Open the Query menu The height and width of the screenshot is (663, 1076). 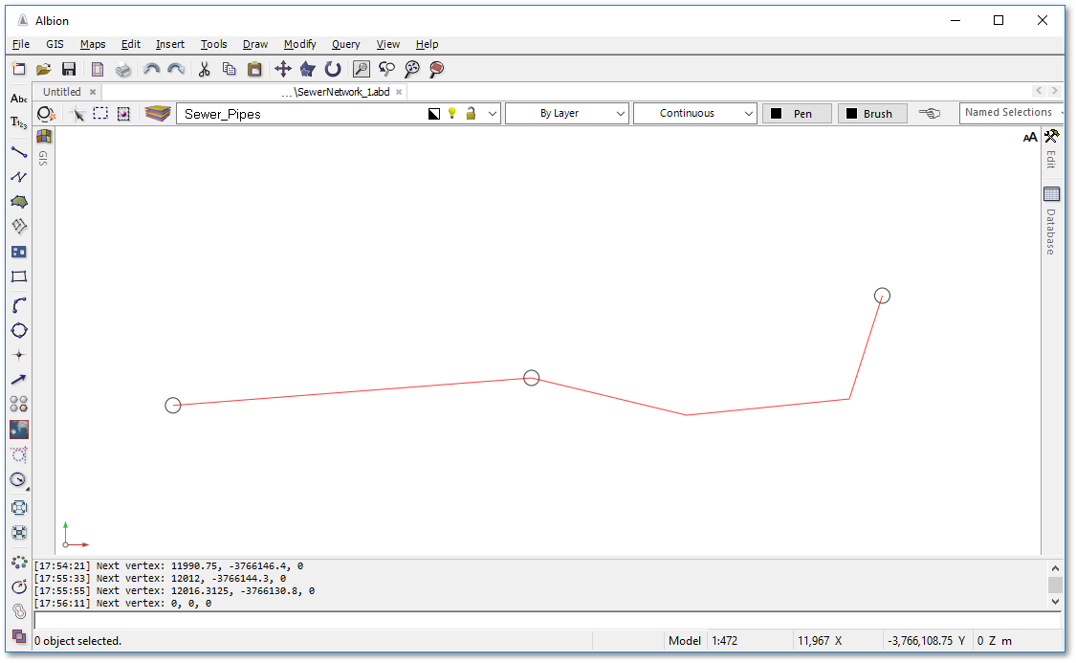tap(346, 44)
